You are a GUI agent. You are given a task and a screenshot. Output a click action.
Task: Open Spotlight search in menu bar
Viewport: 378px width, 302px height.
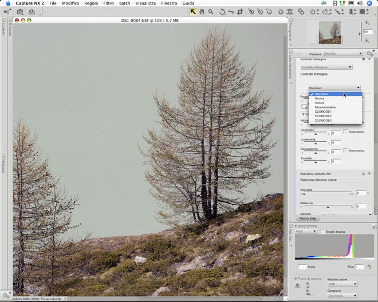(x=369, y=3)
